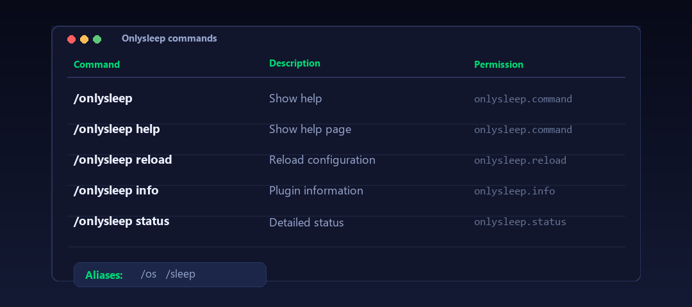Click the '/sleep' alias
The width and height of the screenshot is (692, 307).
coord(181,274)
